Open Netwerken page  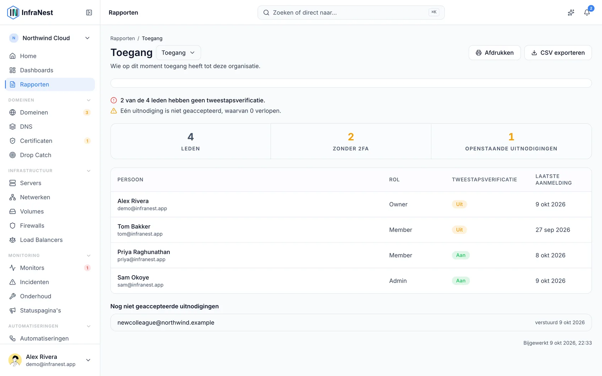(50, 197)
